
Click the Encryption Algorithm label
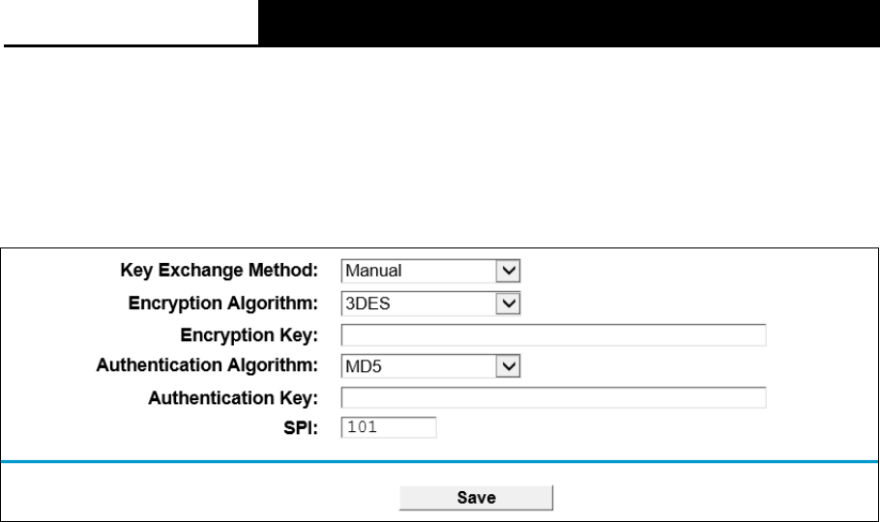(222, 304)
